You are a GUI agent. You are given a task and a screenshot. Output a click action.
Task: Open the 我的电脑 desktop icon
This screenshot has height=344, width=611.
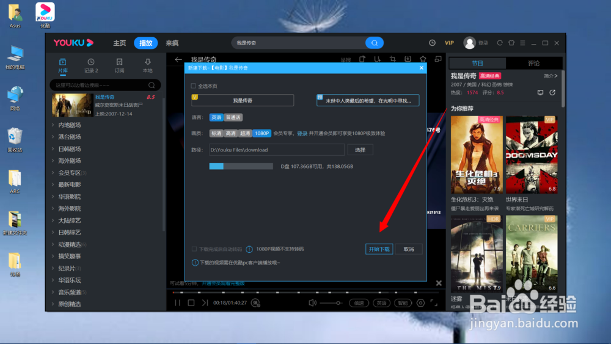tap(15, 57)
